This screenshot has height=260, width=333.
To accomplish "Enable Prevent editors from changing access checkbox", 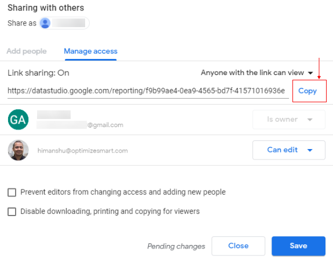I will tap(12, 192).
